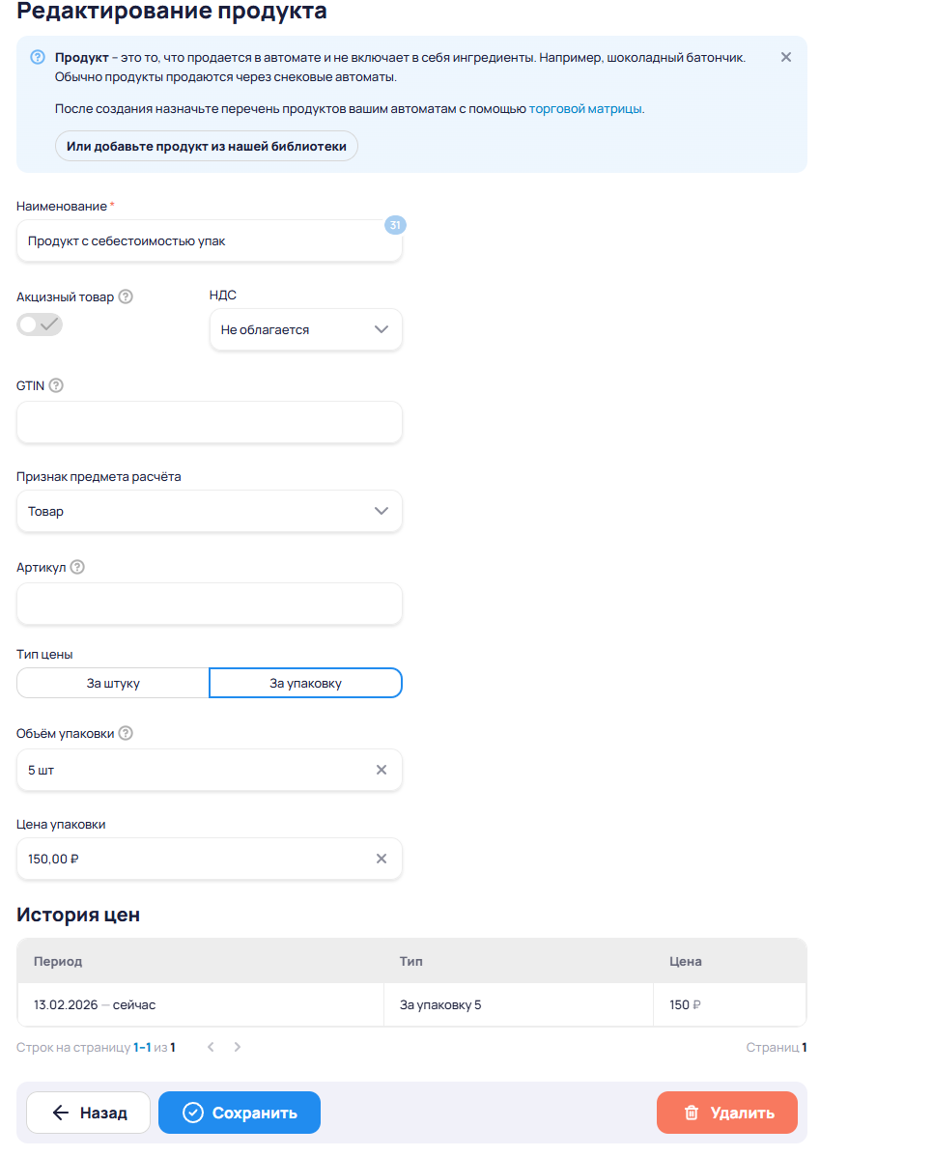Open the торговой матрицы link
This screenshot has width=933, height=1156.
click(x=585, y=109)
